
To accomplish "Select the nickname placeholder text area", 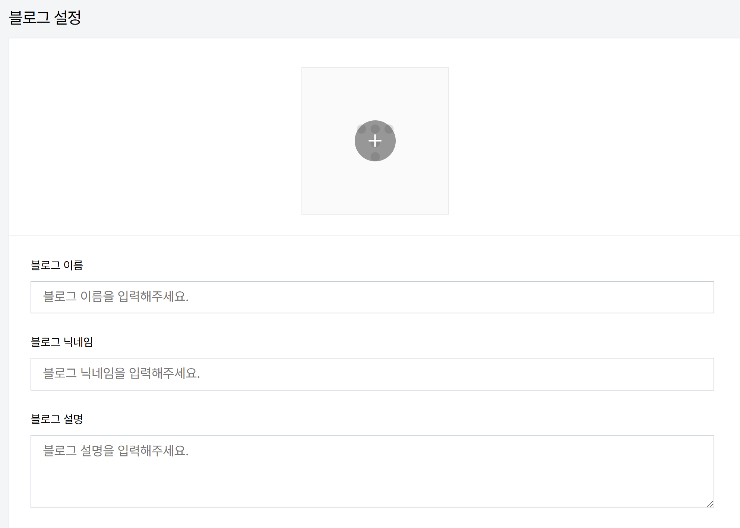I will 121,374.
